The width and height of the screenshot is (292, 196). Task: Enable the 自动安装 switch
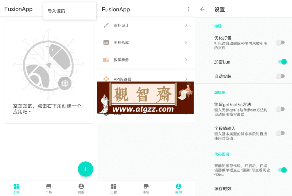coord(281,76)
